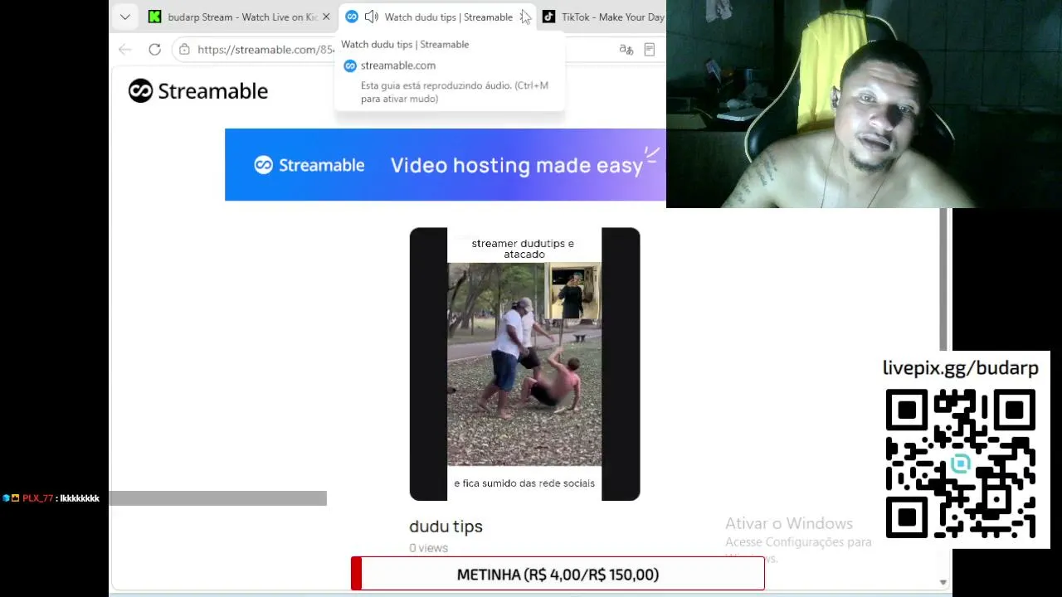Switch to the TikTok Make Your Day tab
Viewport: 1062px width, 597px height.
click(x=603, y=17)
